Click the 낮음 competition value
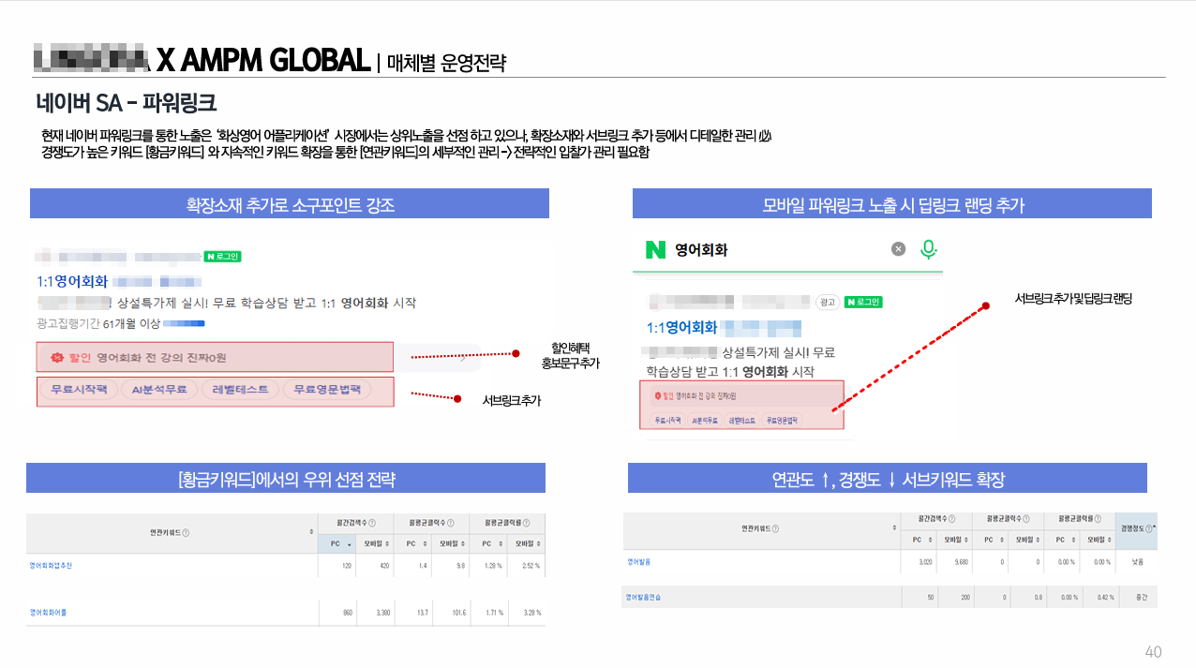This screenshot has width=1196, height=668. click(x=1138, y=561)
